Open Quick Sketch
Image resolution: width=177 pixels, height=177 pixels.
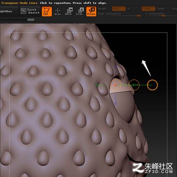[x=30, y=11]
